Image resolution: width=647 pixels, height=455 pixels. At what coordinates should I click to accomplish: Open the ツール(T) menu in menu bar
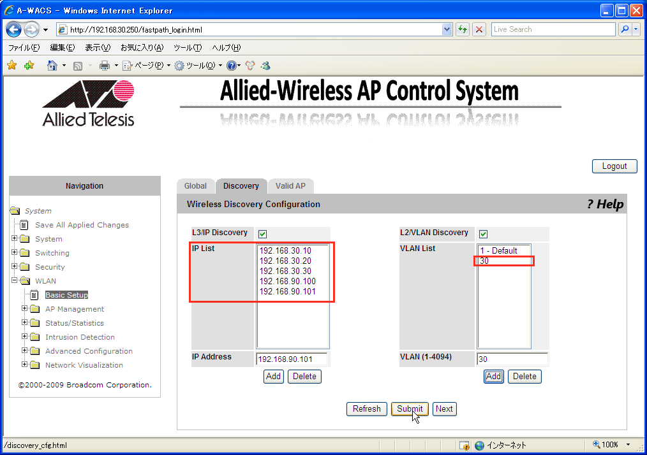point(188,48)
